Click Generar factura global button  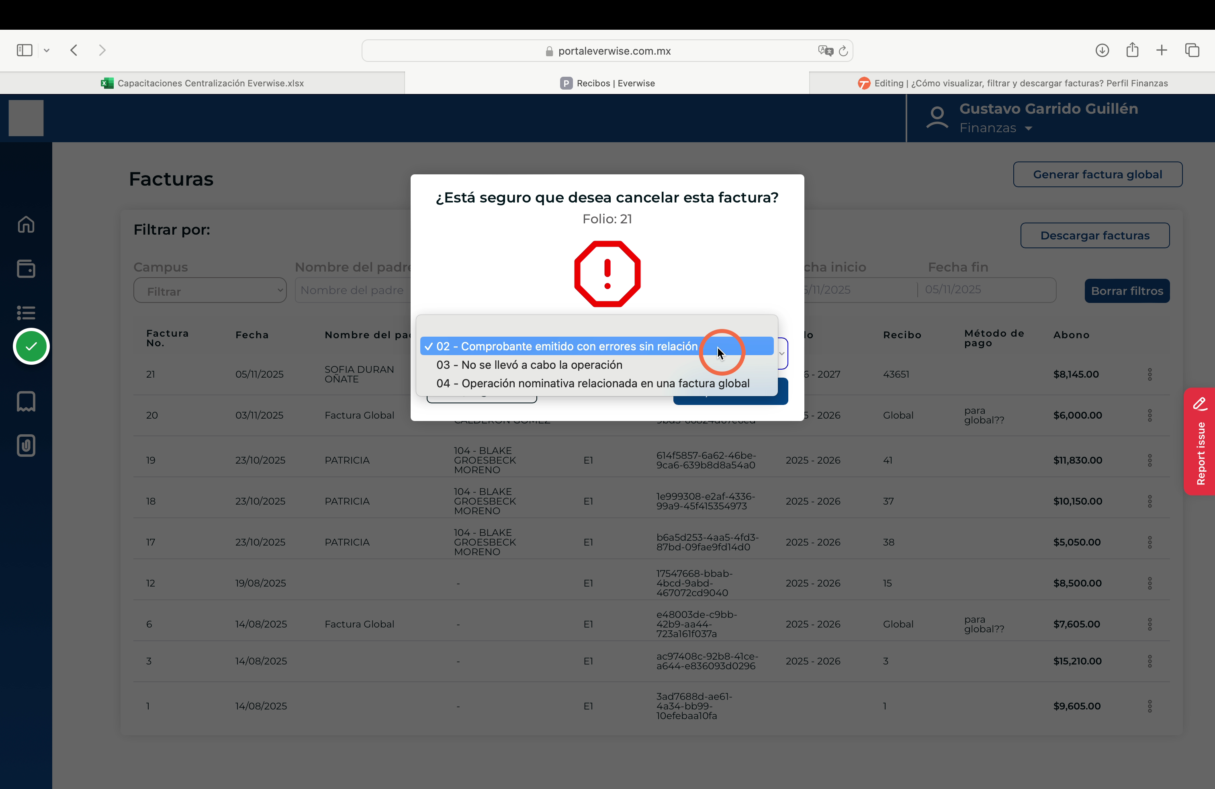tap(1098, 174)
